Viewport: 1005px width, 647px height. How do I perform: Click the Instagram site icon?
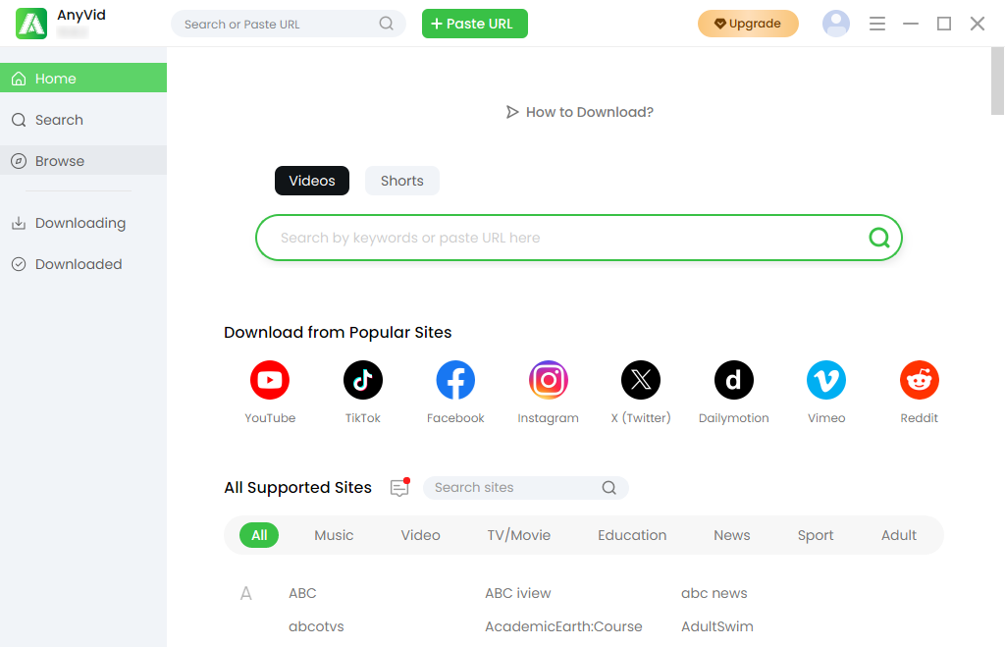pyautogui.click(x=548, y=380)
